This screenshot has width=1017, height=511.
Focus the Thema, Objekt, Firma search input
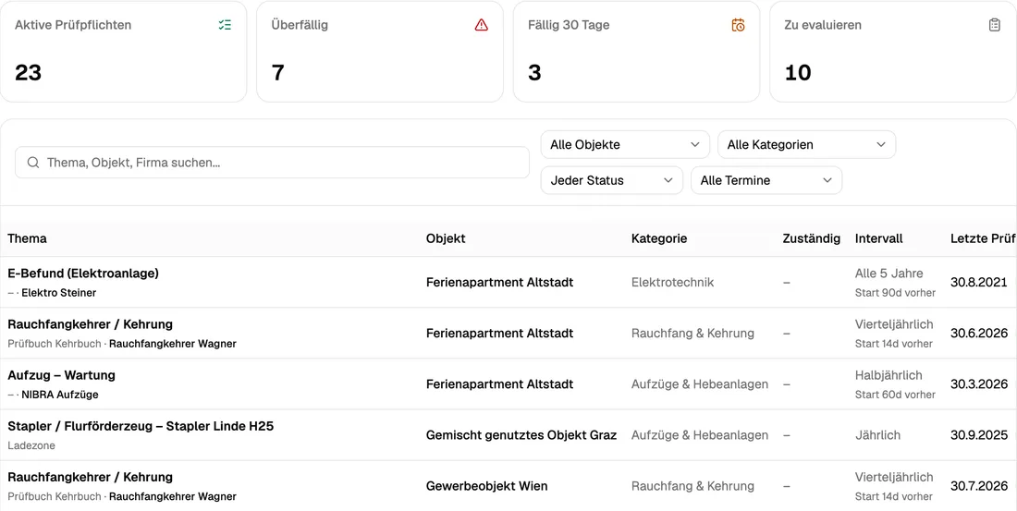click(x=273, y=163)
